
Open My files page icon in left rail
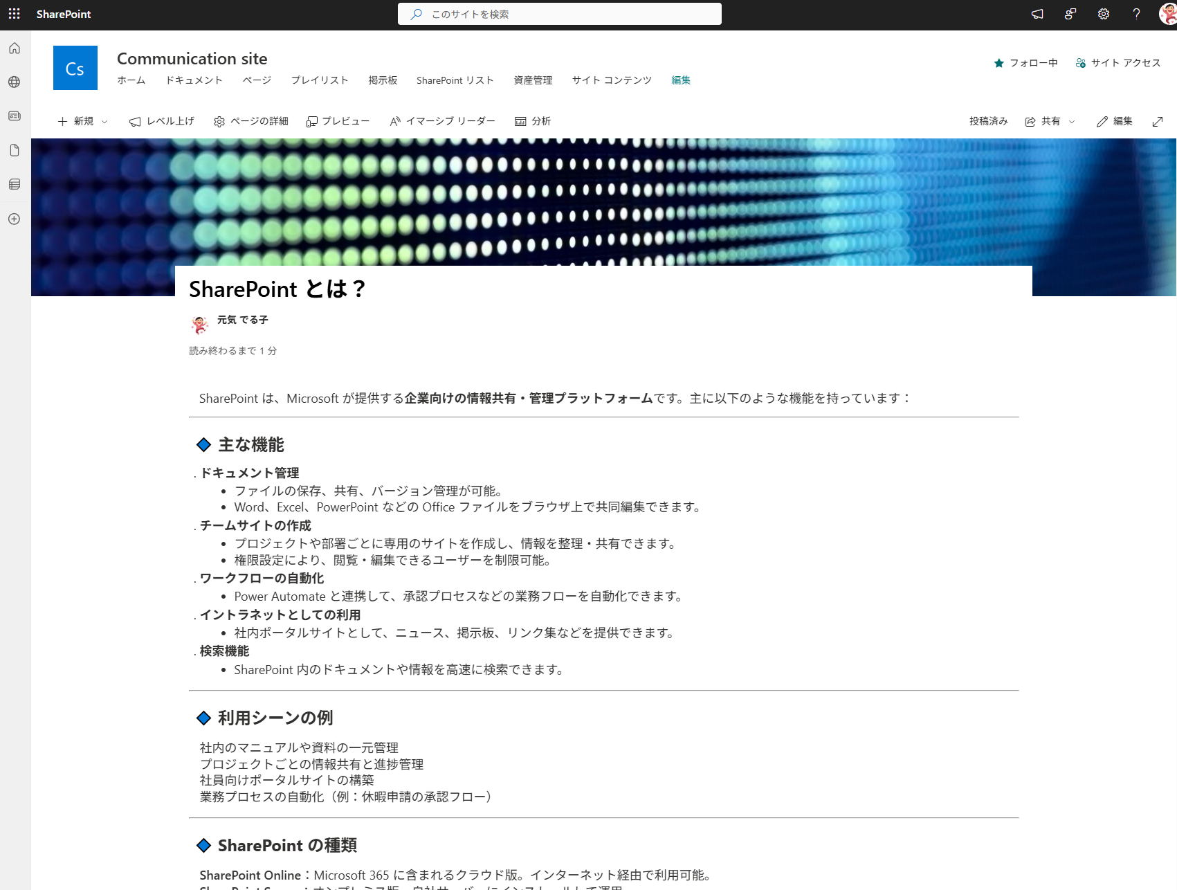point(15,150)
